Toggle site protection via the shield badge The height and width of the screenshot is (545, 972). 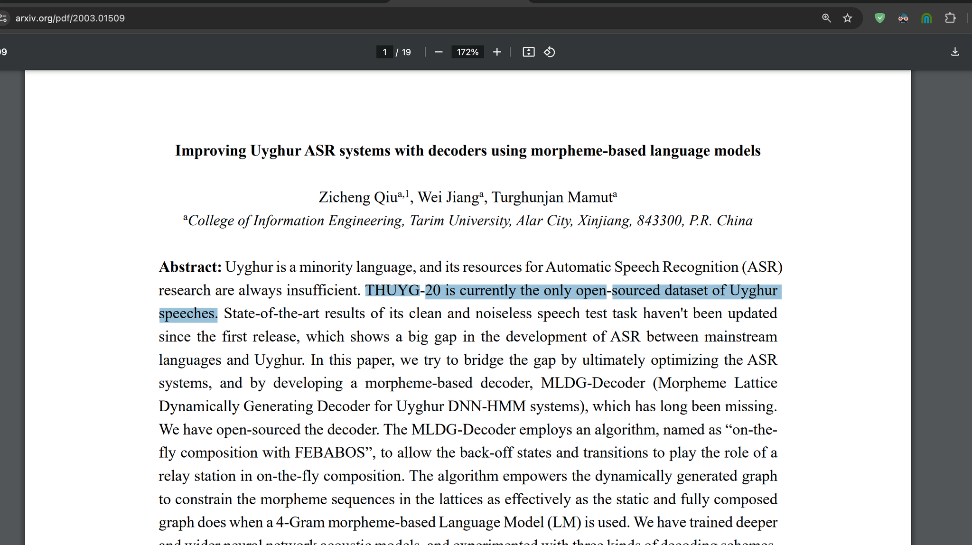point(879,18)
